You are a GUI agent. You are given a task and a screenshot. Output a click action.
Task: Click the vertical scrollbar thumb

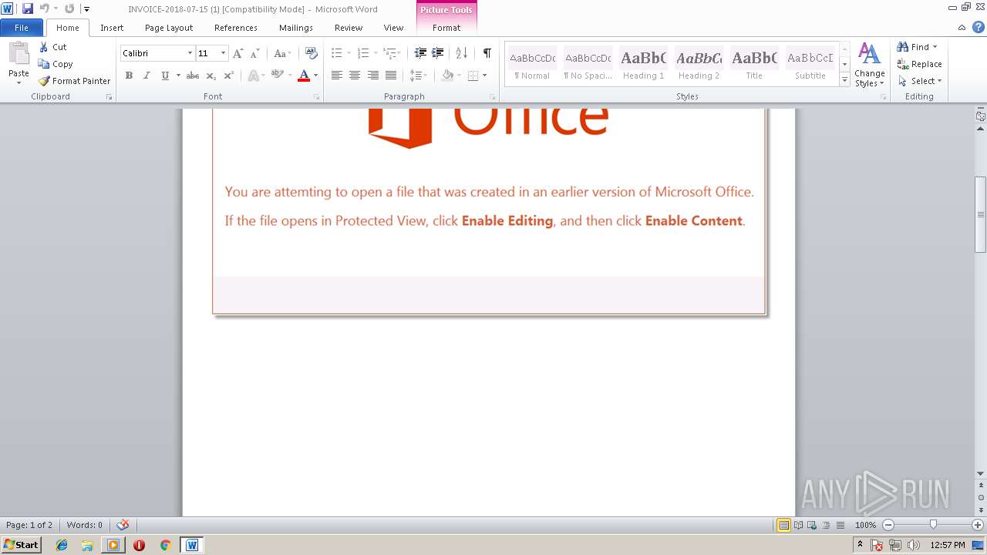coord(981,214)
